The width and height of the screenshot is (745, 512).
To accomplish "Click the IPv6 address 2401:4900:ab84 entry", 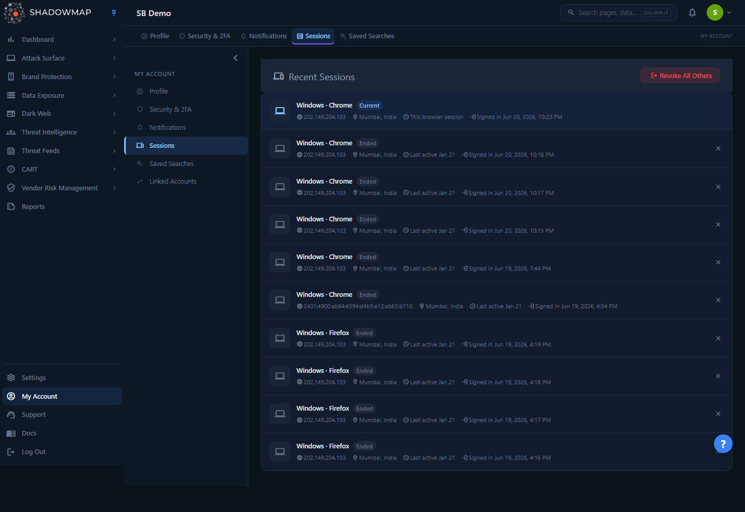I will 358,307.
